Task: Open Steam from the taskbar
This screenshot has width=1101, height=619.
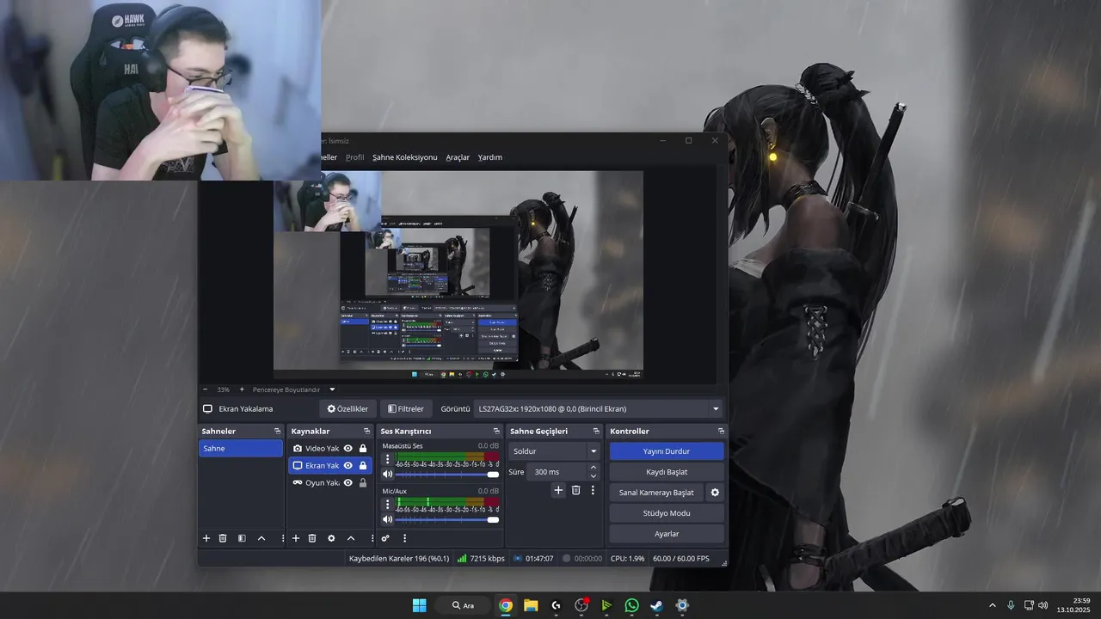Action: click(x=657, y=605)
